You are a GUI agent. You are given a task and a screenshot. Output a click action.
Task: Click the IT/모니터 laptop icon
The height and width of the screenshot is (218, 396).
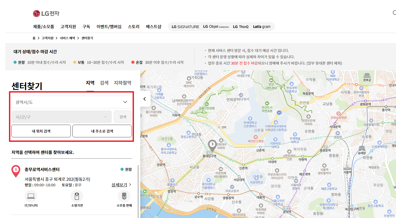(31, 196)
